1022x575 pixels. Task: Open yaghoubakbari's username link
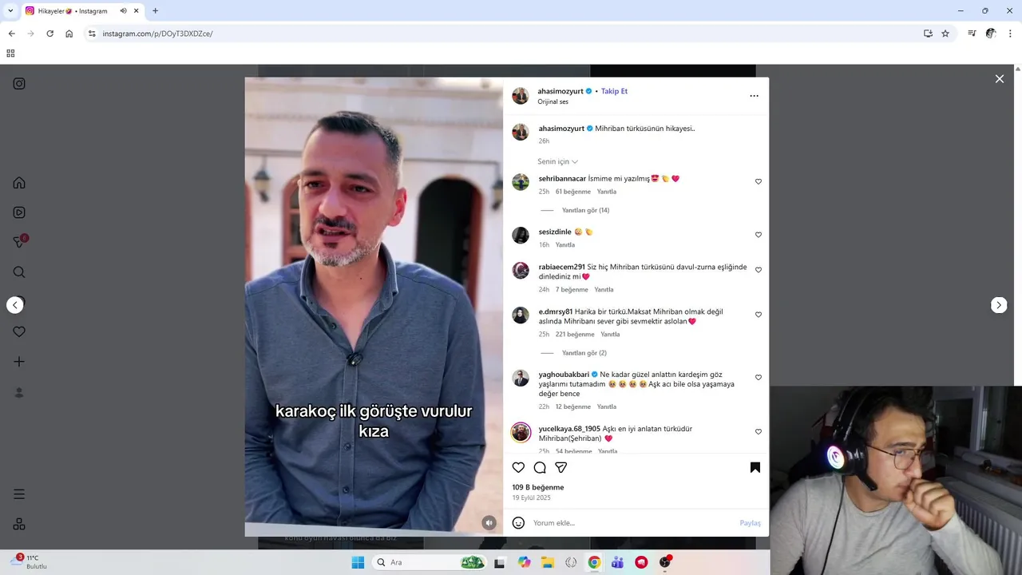(x=564, y=375)
